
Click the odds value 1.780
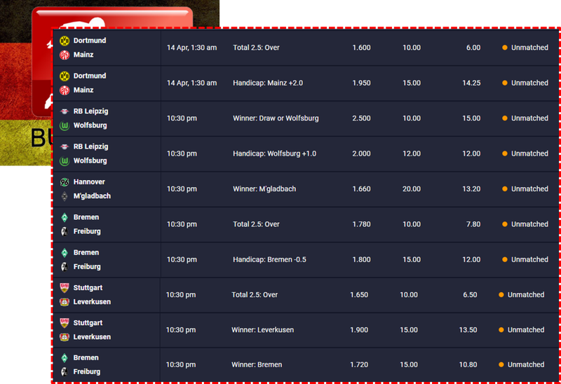coord(361,224)
